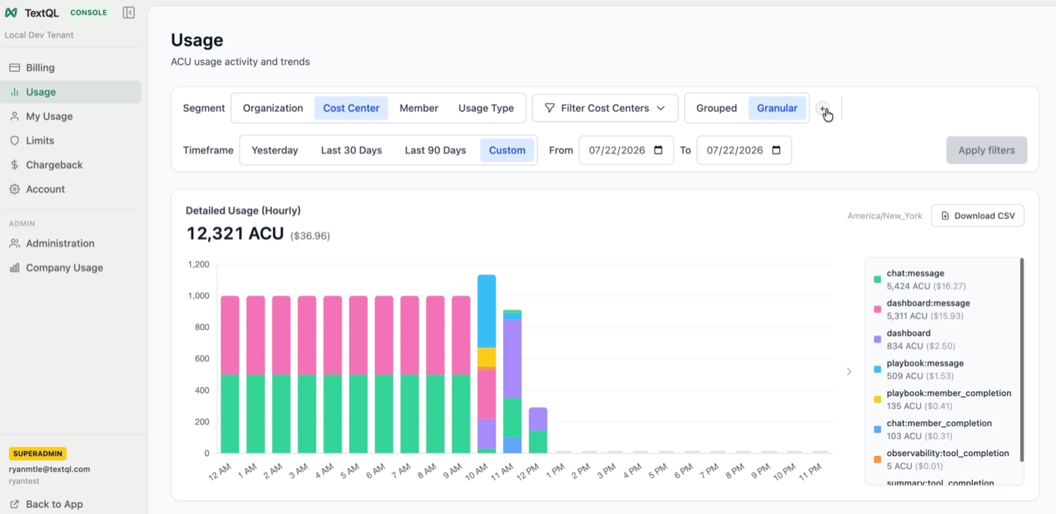Click playbook:member_completion yellow legend swatch
This screenshot has width=1056, height=514.
[877, 399]
